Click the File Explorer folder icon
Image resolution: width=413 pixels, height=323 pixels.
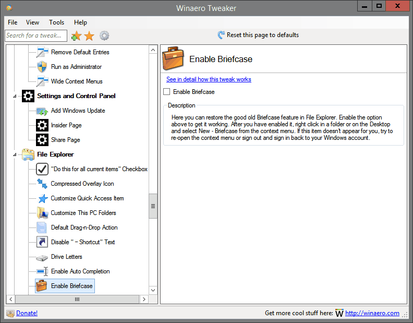28,154
